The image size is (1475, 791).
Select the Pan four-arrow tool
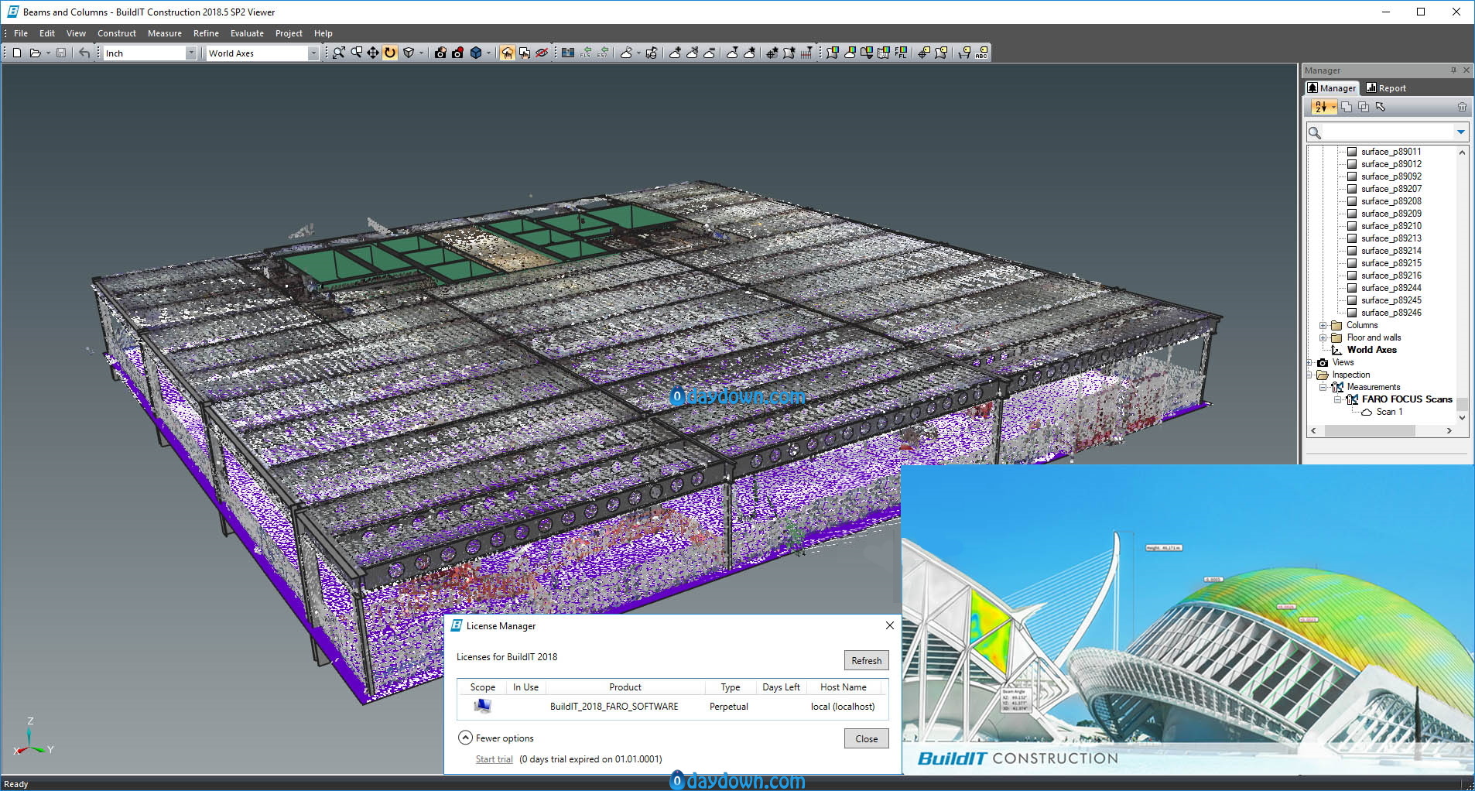pos(373,53)
